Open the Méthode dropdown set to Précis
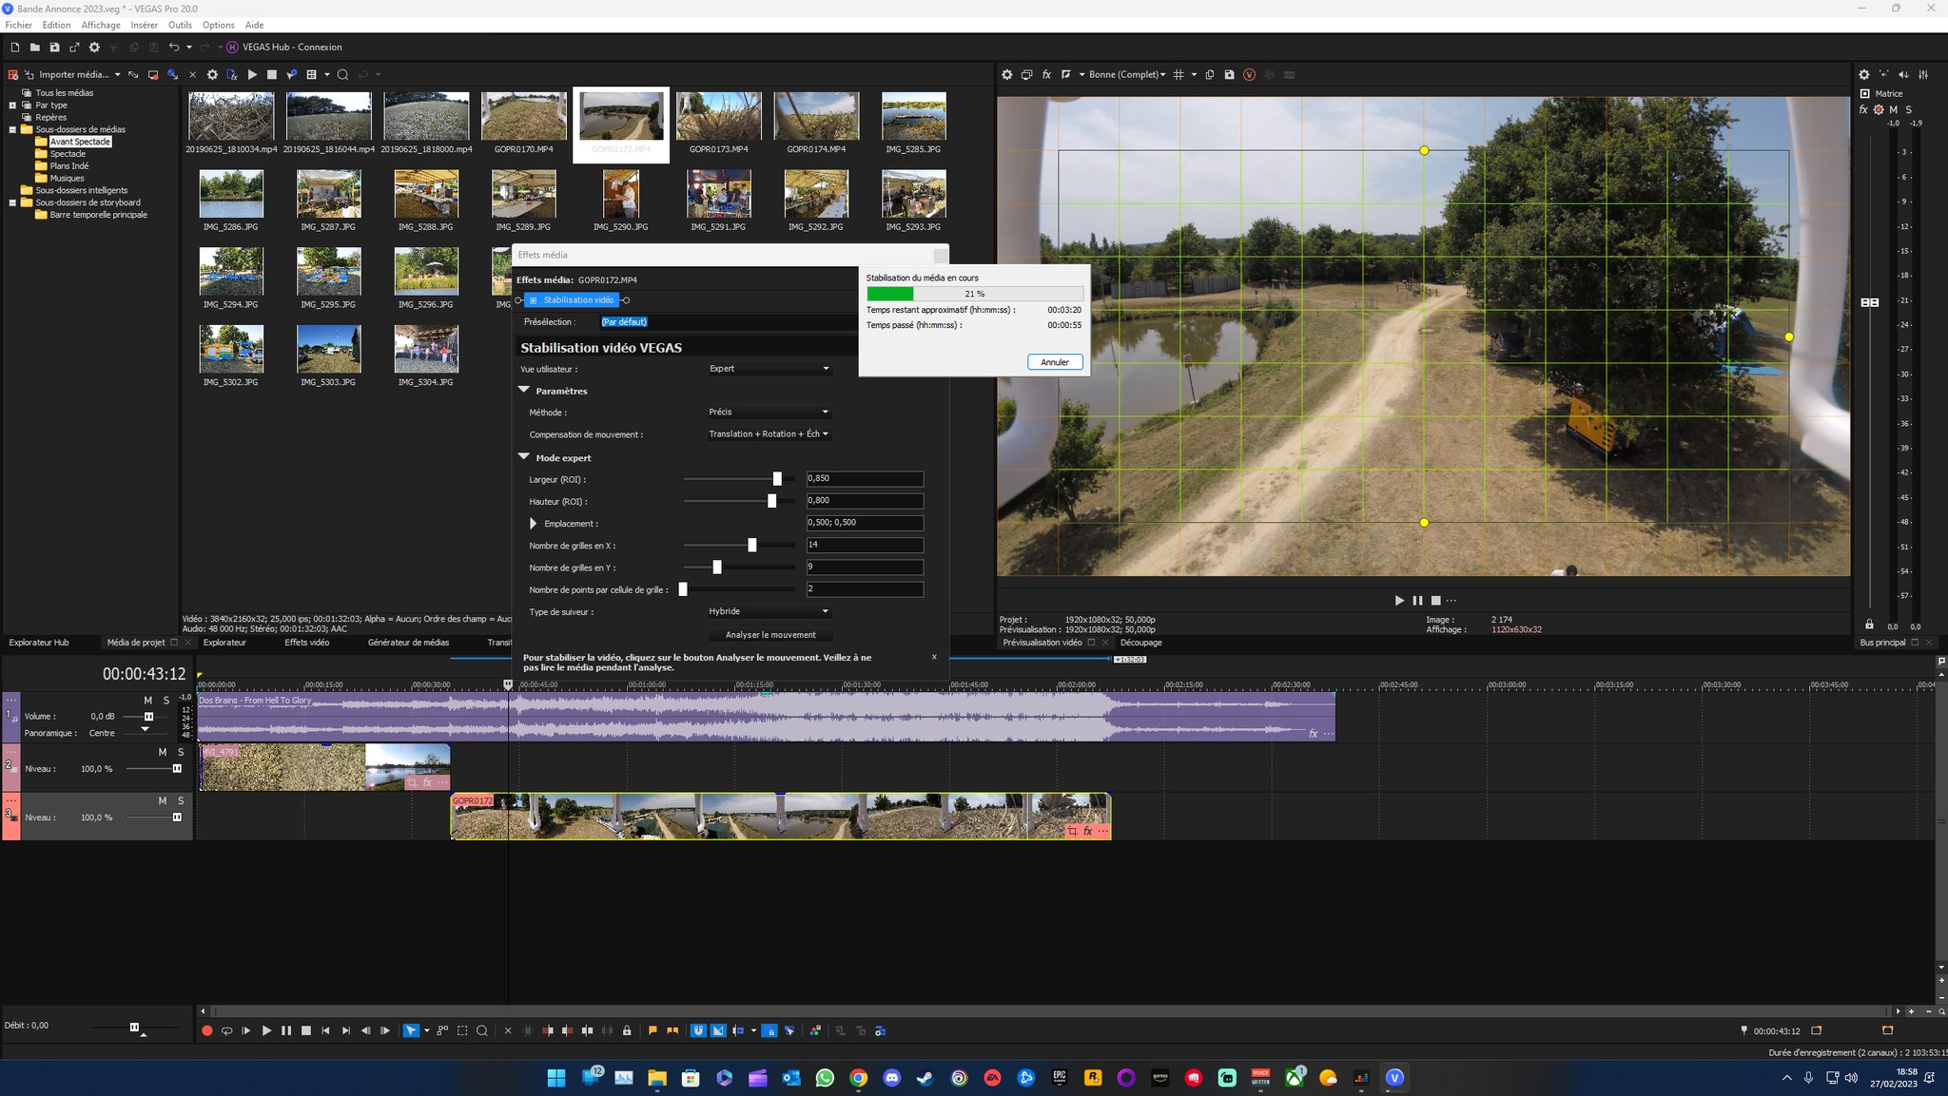 [x=769, y=413]
